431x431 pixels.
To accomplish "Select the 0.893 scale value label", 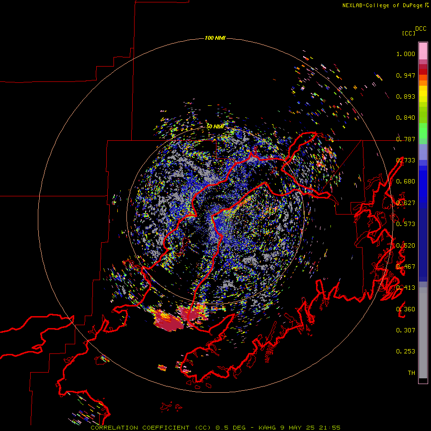I will 406,96.
